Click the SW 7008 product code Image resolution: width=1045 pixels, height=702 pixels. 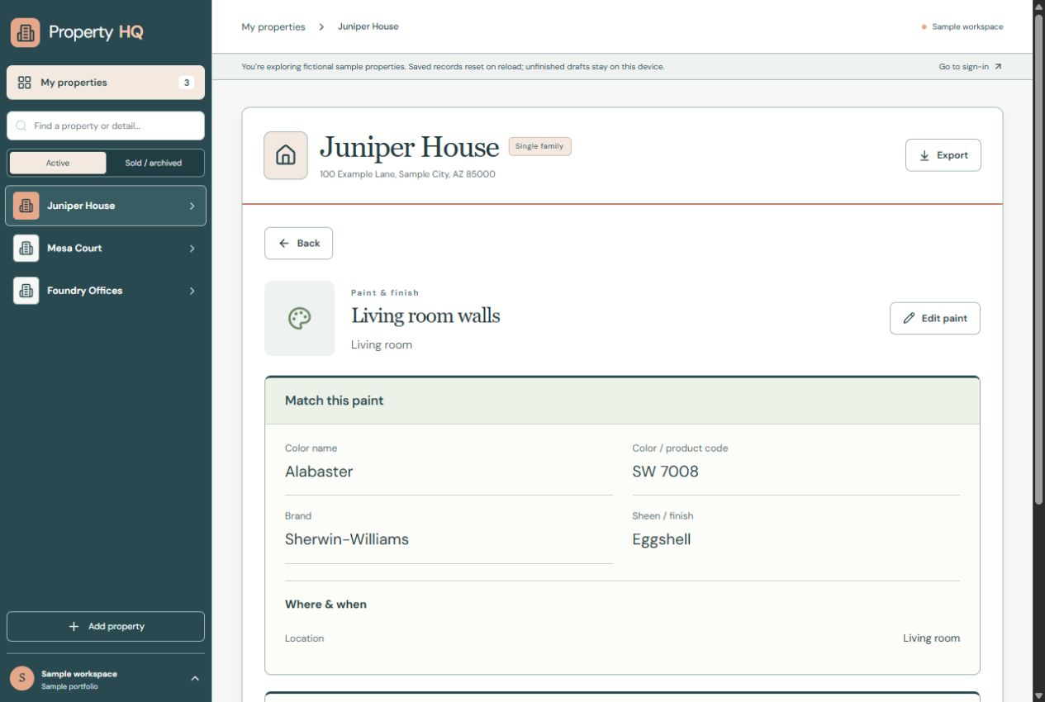[x=666, y=472]
